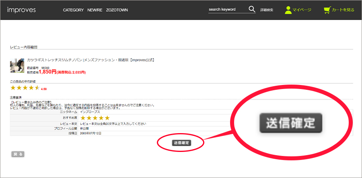Open the カツラギストレッチスリムチノパン product title

(x=90, y=60)
